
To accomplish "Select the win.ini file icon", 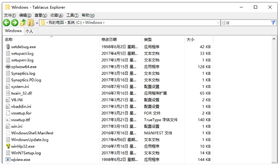I will pyautogui.click(x=8, y=126).
